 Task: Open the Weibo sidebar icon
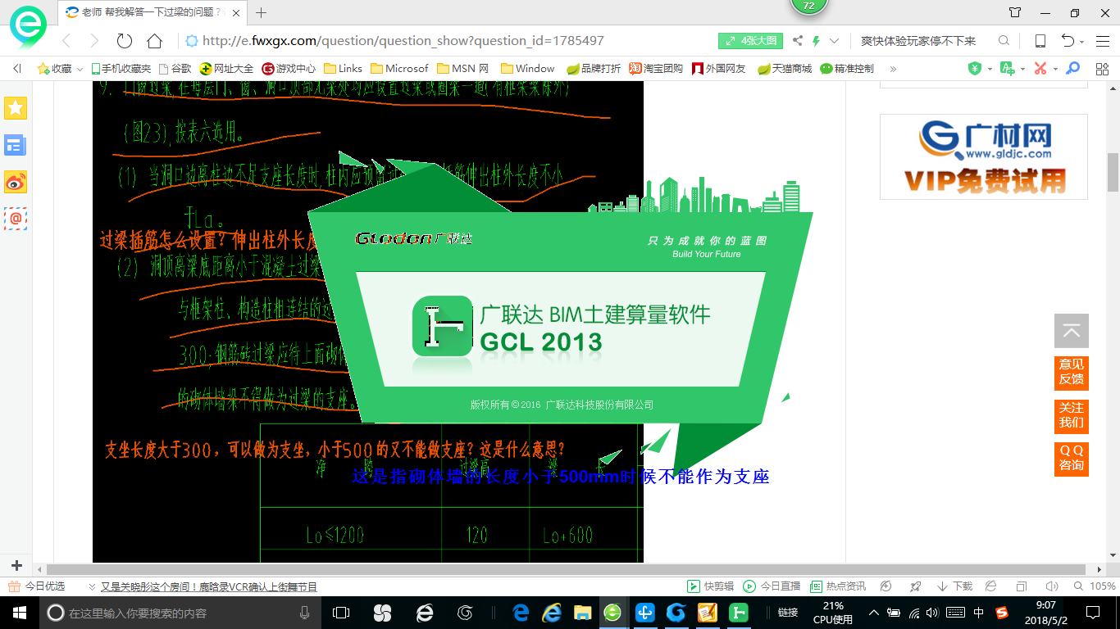tap(16, 183)
